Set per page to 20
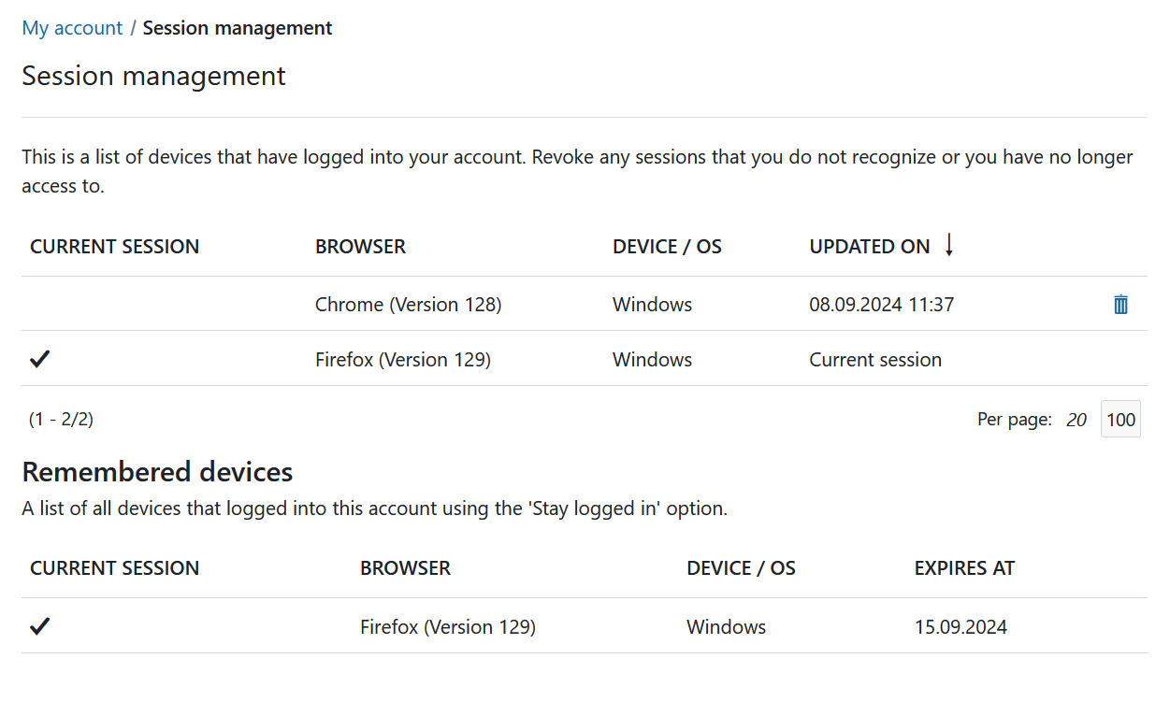The width and height of the screenshot is (1170, 716). click(1076, 420)
